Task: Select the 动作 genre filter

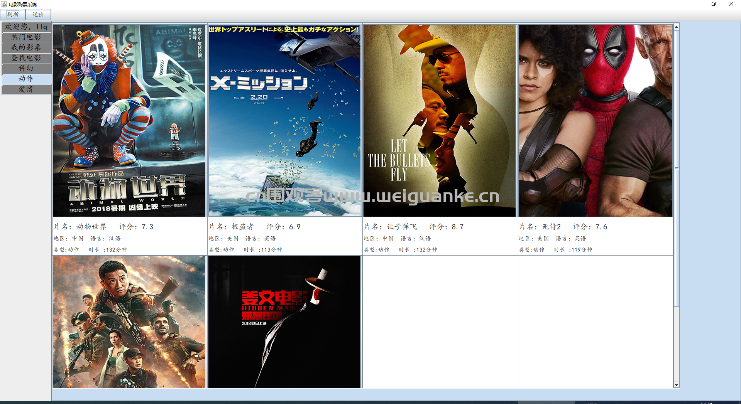Action: point(26,79)
